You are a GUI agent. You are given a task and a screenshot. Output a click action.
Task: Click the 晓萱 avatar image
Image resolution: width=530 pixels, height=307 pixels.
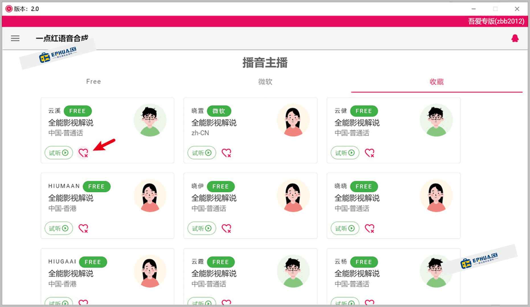[x=293, y=120]
